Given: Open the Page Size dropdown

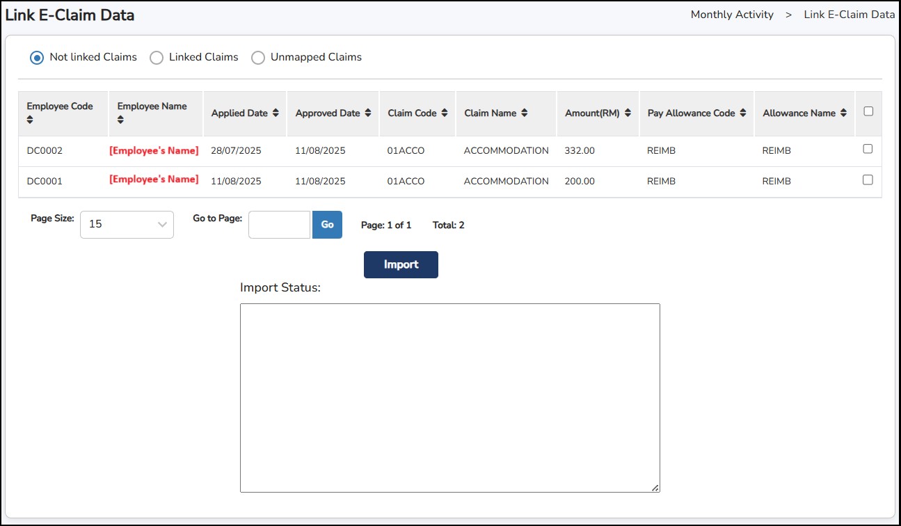Looking at the screenshot, I should point(127,225).
